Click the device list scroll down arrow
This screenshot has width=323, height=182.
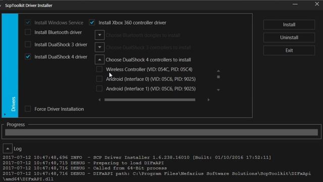219,90
